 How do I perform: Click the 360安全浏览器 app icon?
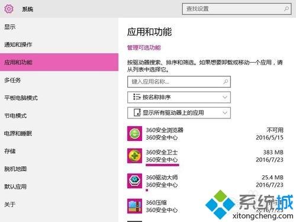134,134
